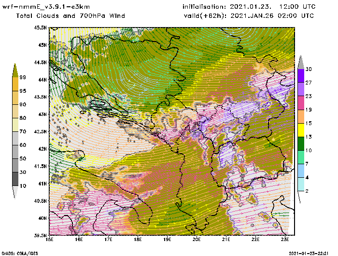Image resolution: width=338 pixels, height=256 pixels.
Task: Select the 2–4 pale cyan wind swatch
Action: (x=301, y=185)
